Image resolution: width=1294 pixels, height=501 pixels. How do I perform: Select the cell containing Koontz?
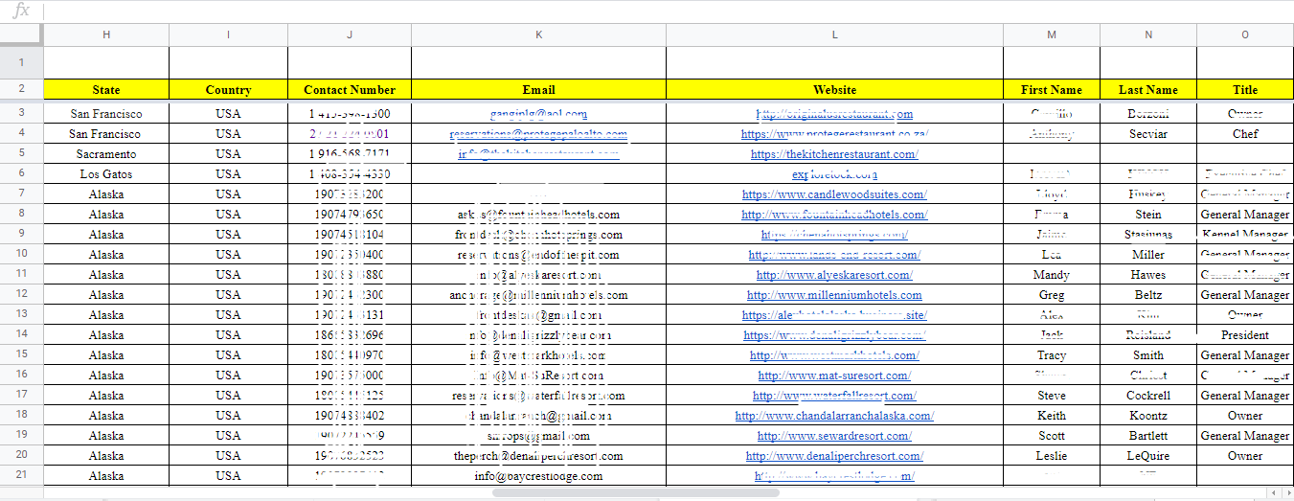click(x=1148, y=416)
